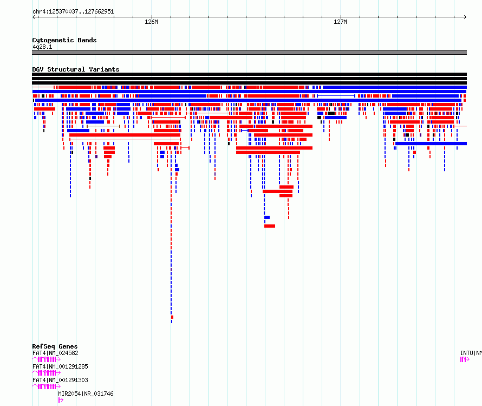Open the FAT4|NM_024582 gene label
Screen dimensions: 482x406
click(x=55, y=353)
